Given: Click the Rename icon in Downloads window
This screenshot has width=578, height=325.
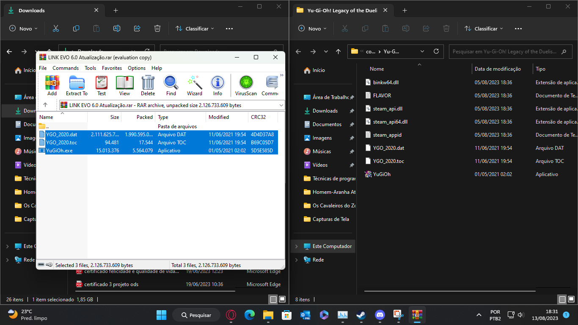Looking at the screenshot, I should tap(117, 29).
